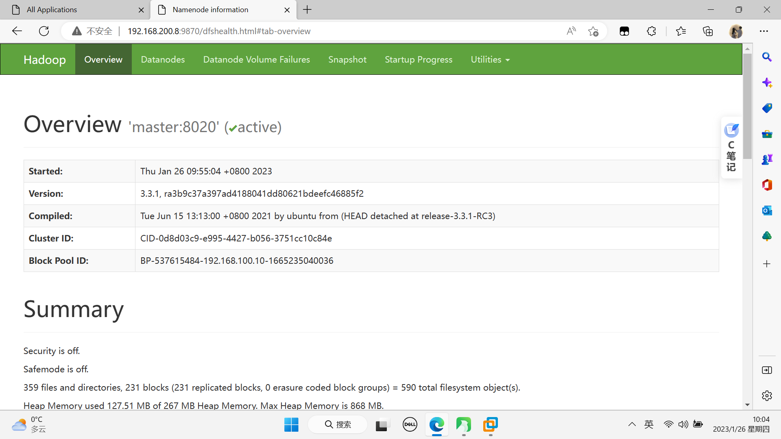Open the Datanodes navigation tab
Viewport: 781px width, 439px height.
[163, 59]
